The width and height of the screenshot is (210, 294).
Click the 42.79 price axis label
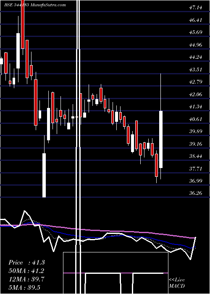196,82
